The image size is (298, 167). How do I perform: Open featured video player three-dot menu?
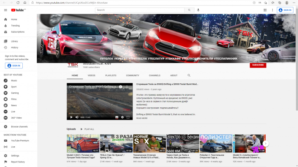(x=127, y=87)
